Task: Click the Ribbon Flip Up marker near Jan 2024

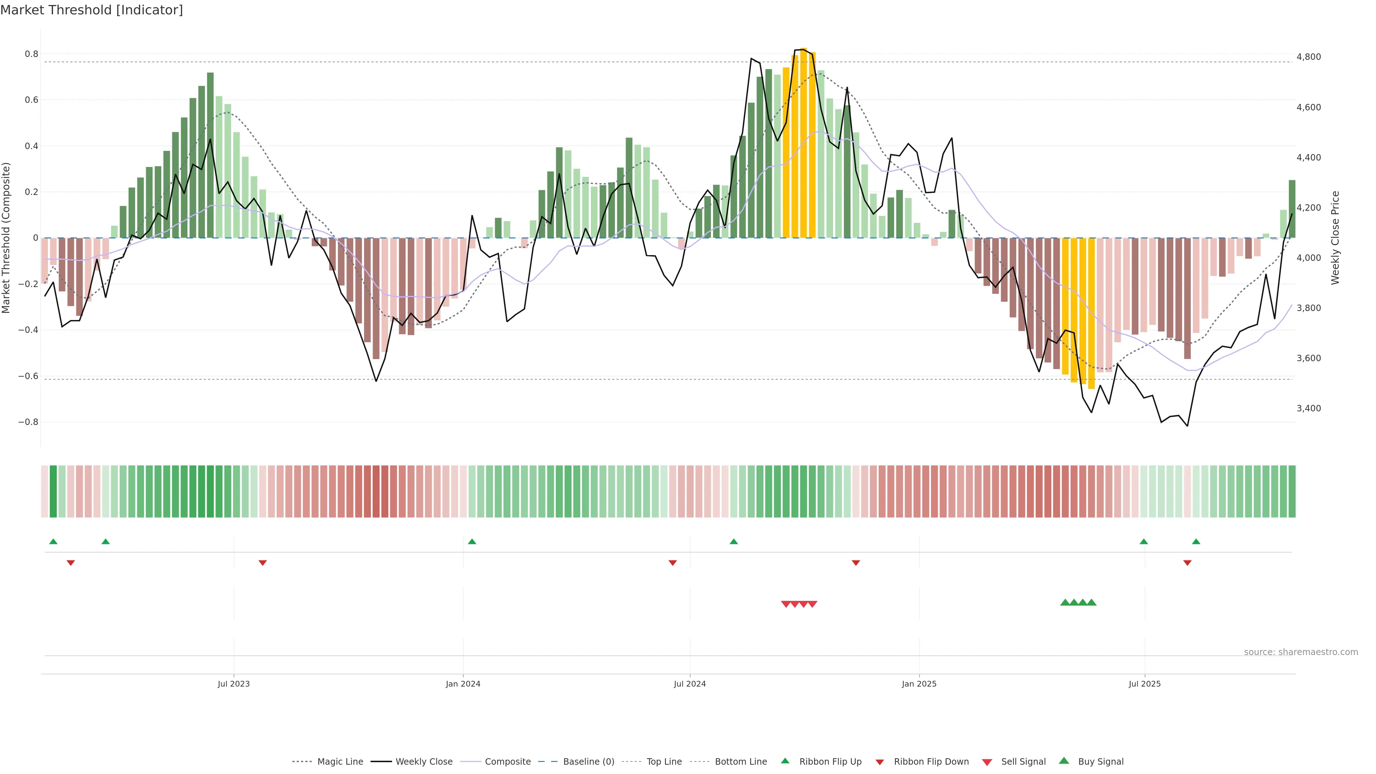Action: click(472, 542)
